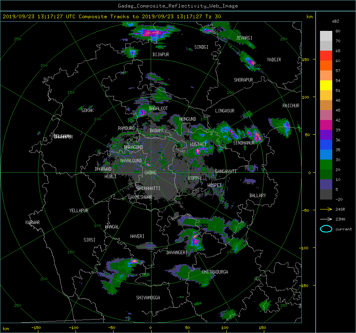Click the SHIRAHATTI city label
This screenshot has height=333, width=356.
click(148, 188)
